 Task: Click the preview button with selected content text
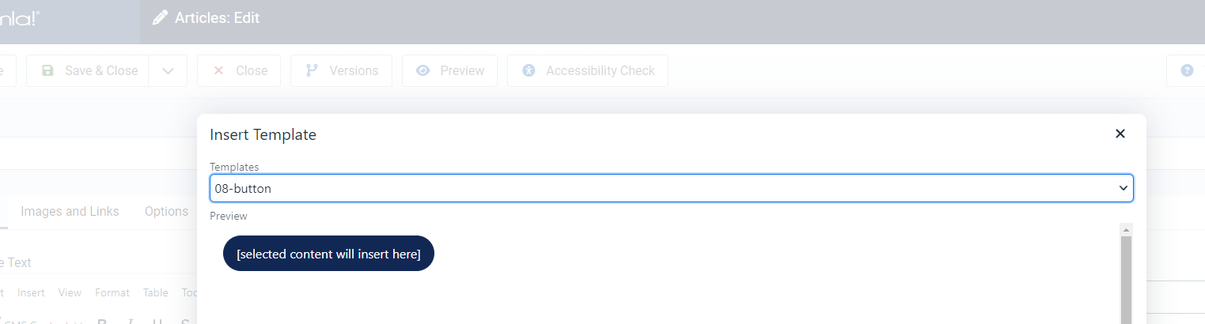coord(328,254)
